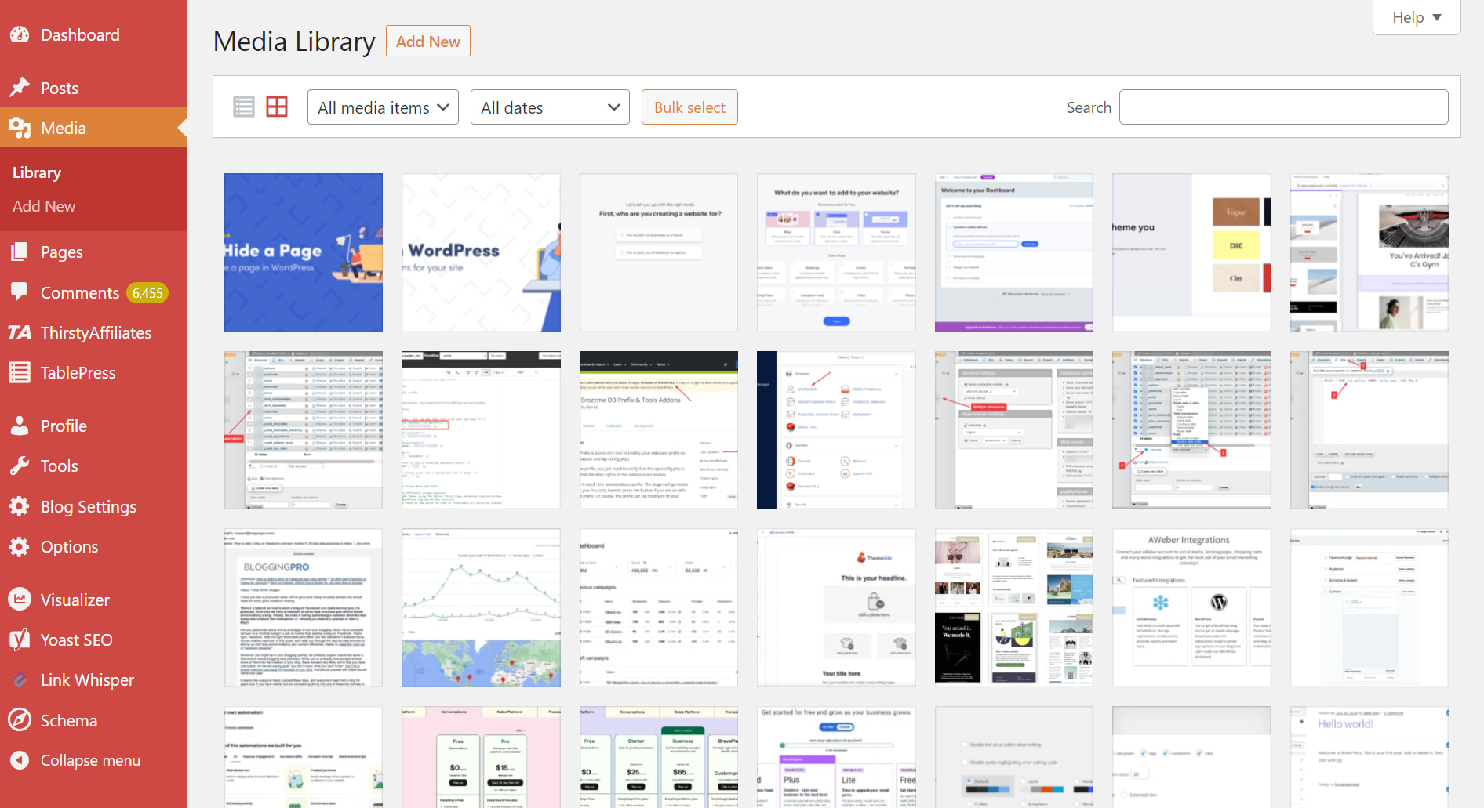Image resolution: width=1484 pixels, height=808 pixels.
Task: Click the Pages document icon
Action: coord(20,252)
